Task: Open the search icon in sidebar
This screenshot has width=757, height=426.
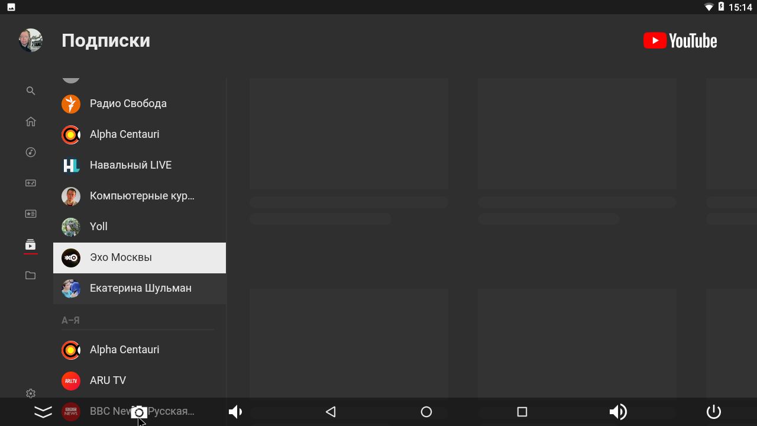Action: 31,91
